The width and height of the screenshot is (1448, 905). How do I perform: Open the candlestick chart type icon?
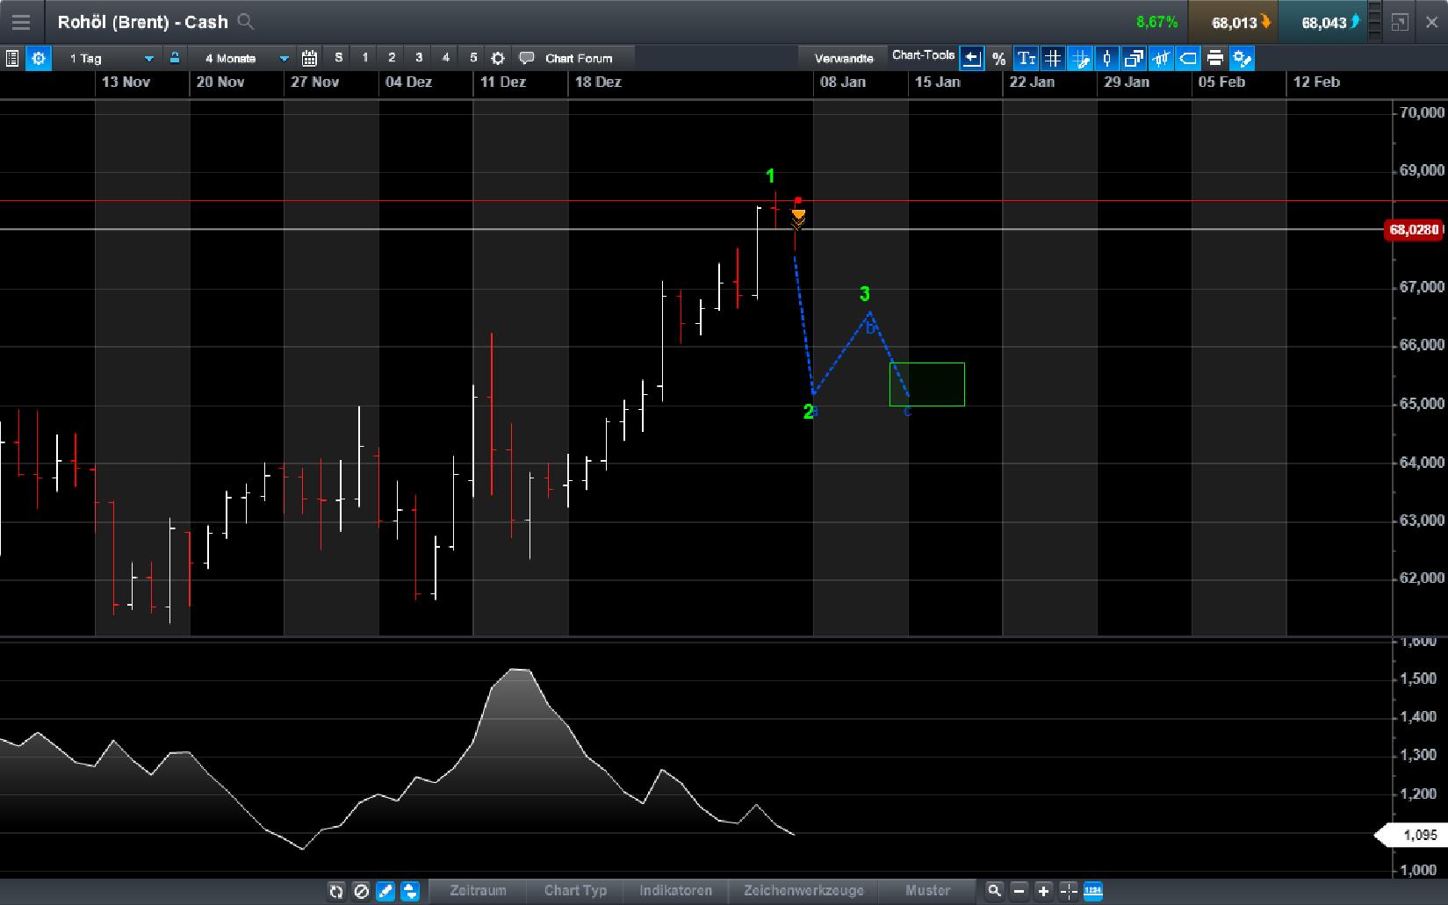click(x=1107, y=58)
